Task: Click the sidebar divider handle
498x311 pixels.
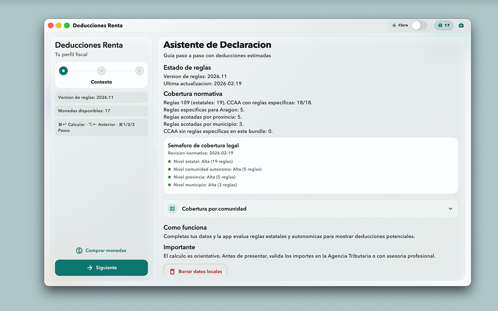Action: coord(155,158)
